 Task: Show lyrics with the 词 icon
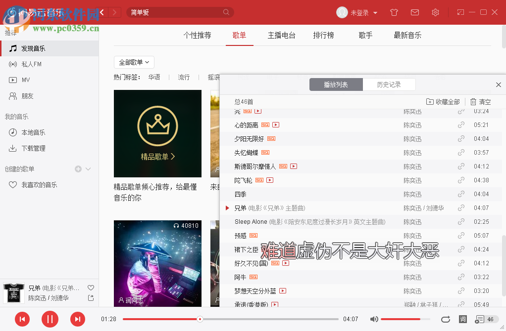(462, 319)
